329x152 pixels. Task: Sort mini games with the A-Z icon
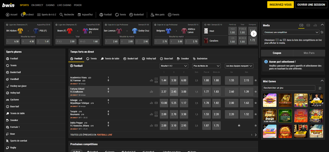[x=320, y=88]
